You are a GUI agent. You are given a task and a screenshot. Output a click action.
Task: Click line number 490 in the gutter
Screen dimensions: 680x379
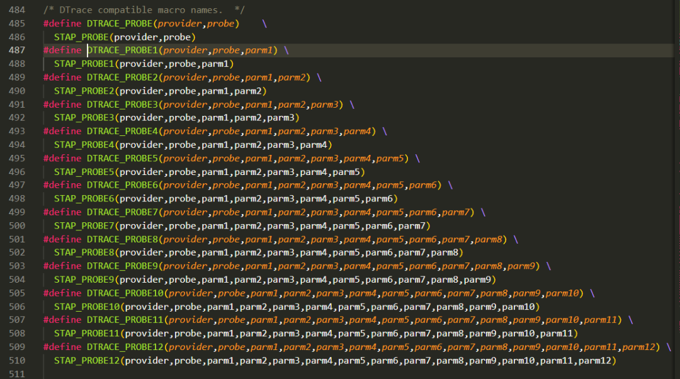(17, 91)
